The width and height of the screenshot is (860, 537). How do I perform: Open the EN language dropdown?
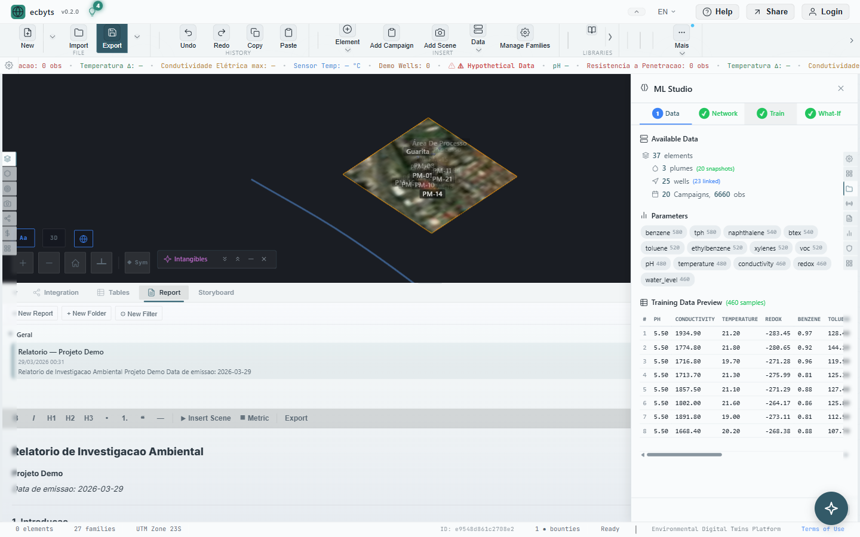[x=666, y=11]
